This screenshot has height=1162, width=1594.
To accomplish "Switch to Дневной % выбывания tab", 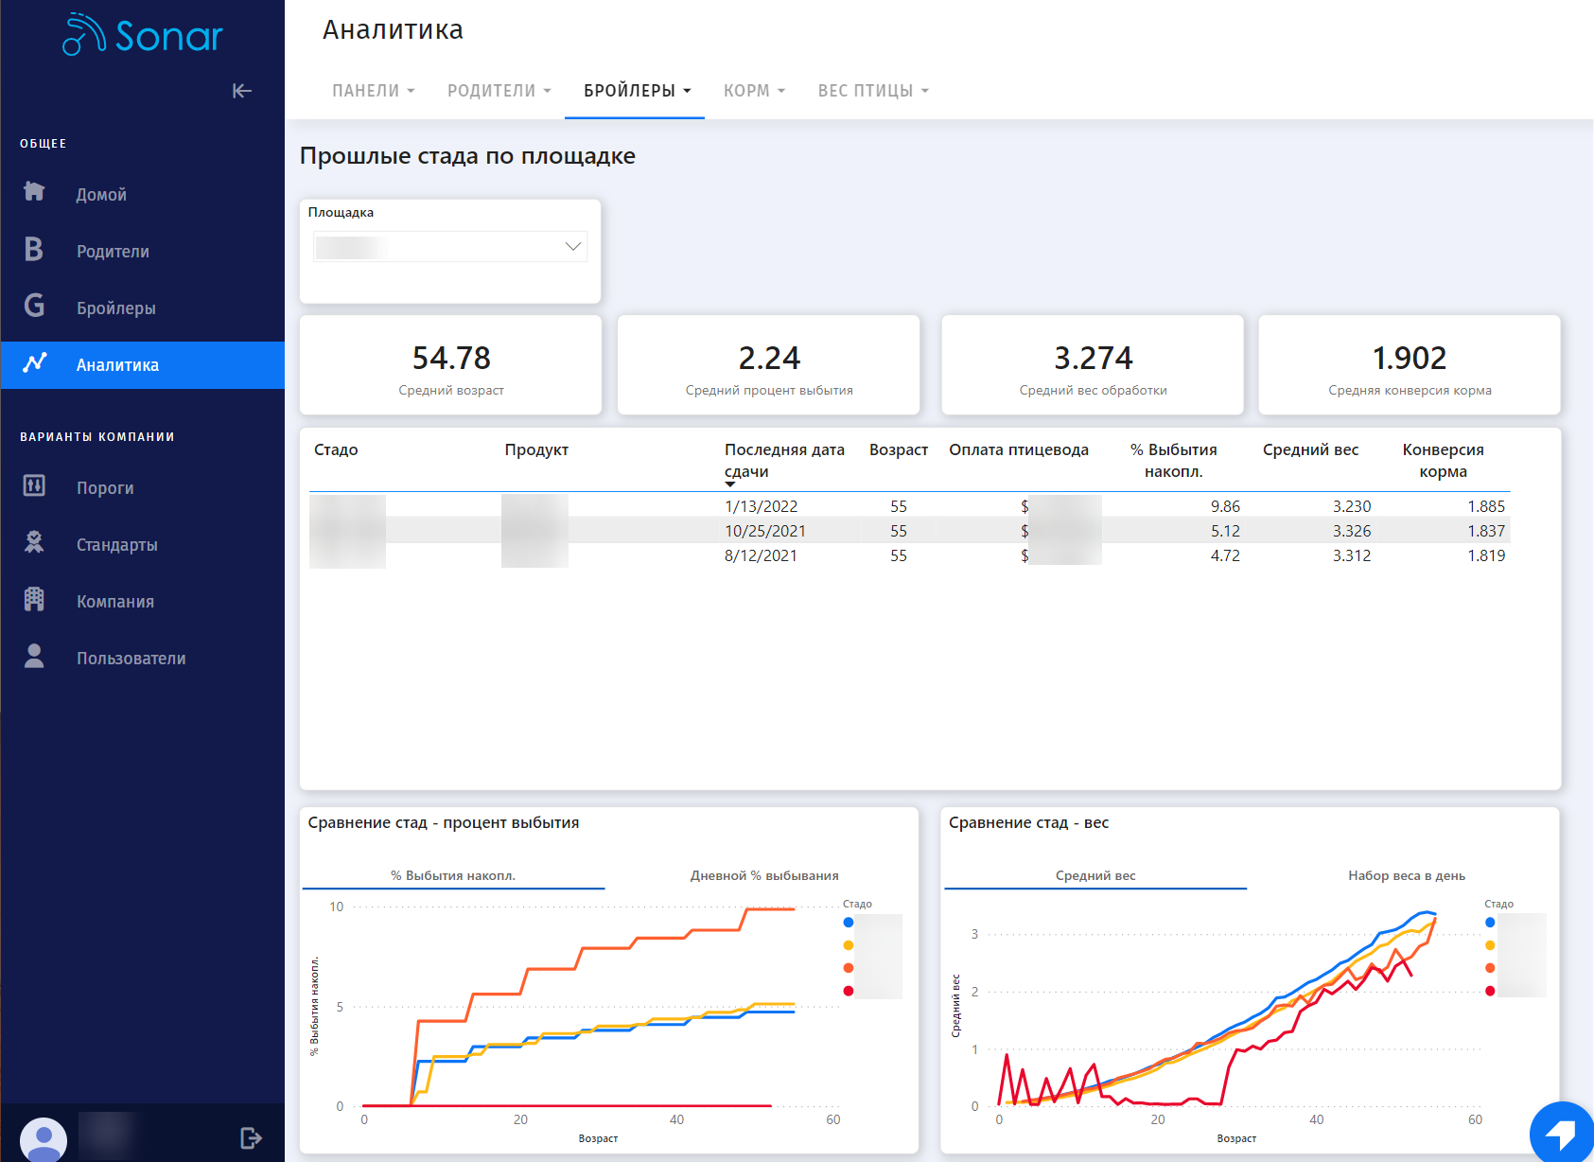I will [764, 876].
